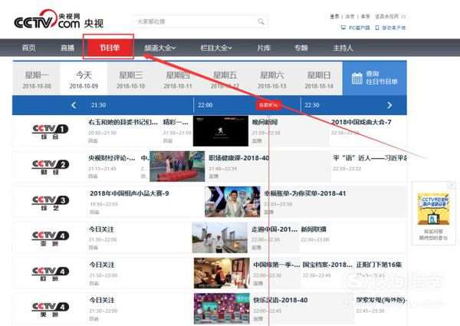Go to 首页 in navigation bar
The image size is (460, 326).
click(x=29, y=48)
